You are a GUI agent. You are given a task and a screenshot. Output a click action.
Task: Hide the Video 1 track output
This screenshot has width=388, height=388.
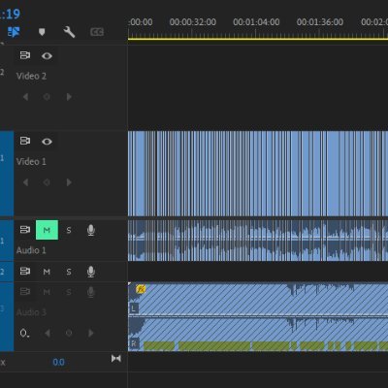pos(47,142)
